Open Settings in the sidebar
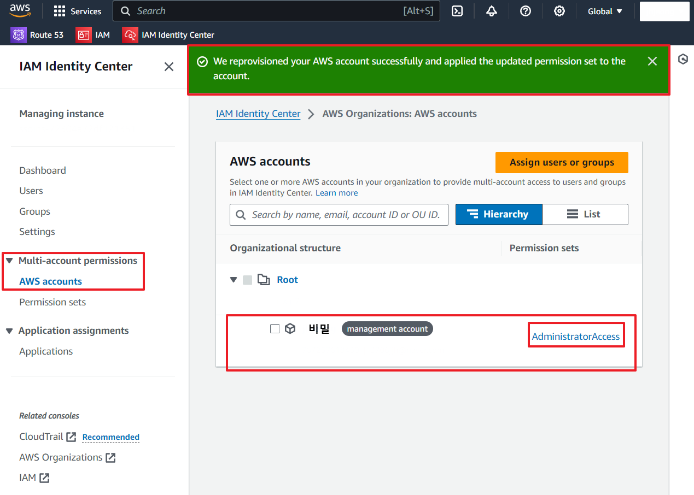The height and width of the screenshot is (495, 694). pyautogui.click(x=37, y=232)
